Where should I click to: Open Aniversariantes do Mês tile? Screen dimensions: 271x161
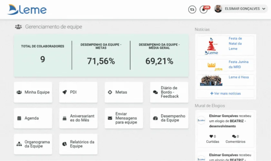[x=78, y=118]
